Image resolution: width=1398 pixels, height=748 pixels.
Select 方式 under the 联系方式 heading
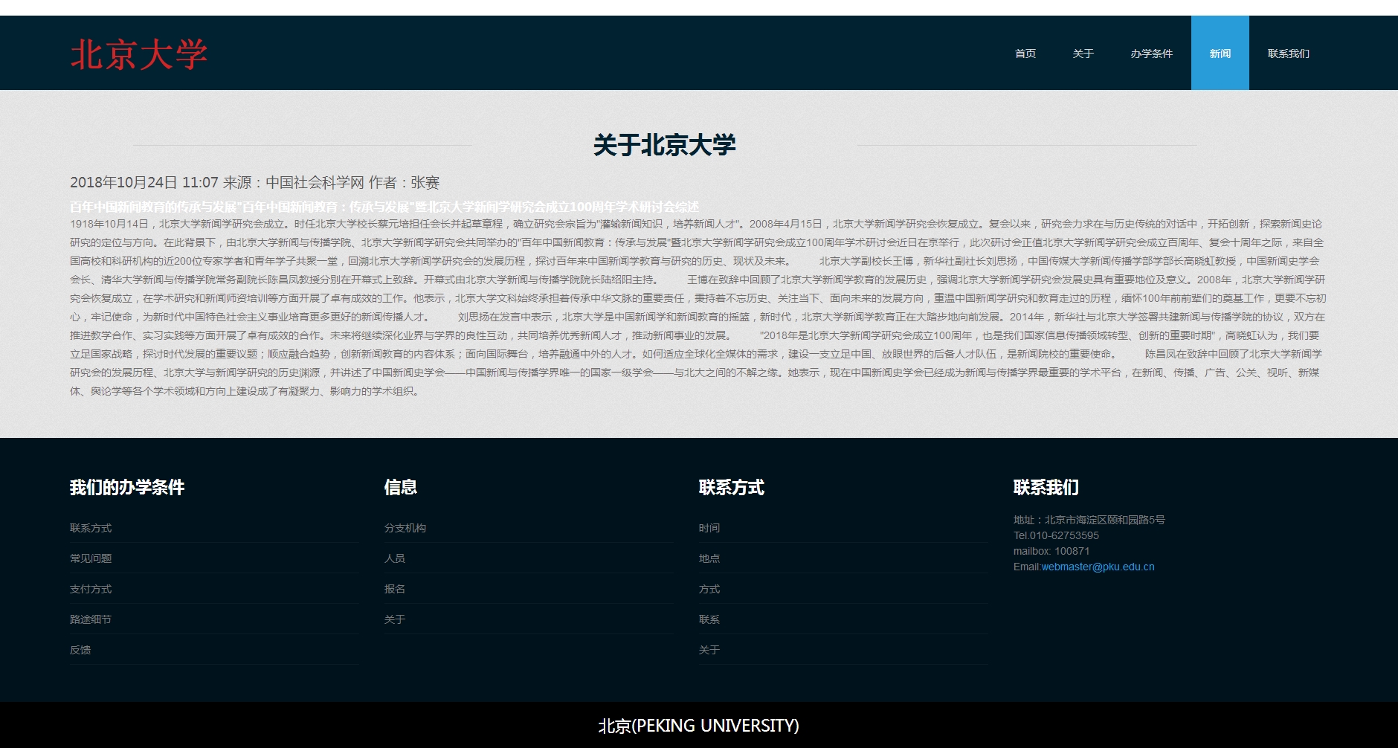click(709, 589)
